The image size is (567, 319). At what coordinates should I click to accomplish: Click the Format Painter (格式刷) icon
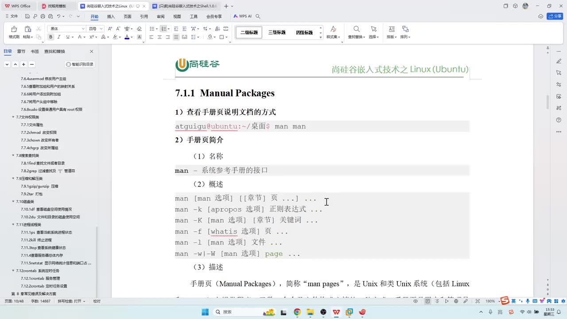14,29
